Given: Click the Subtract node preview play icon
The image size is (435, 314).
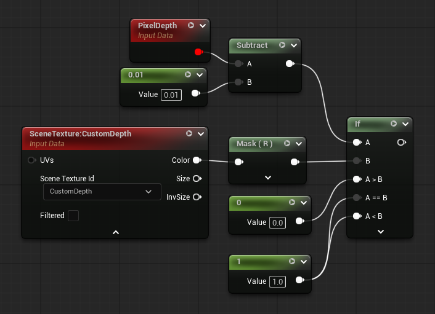Looking at the screenshot, I should click(282, 45).
